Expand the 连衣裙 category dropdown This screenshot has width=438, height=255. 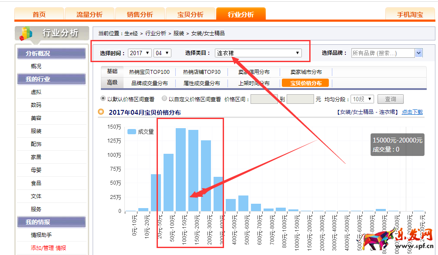(258, 53)
